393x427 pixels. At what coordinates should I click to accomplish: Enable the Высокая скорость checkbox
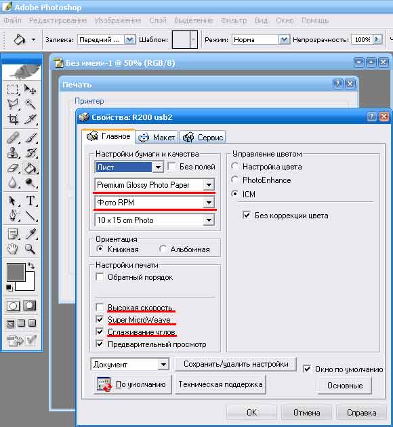click(x=100, y=308)
